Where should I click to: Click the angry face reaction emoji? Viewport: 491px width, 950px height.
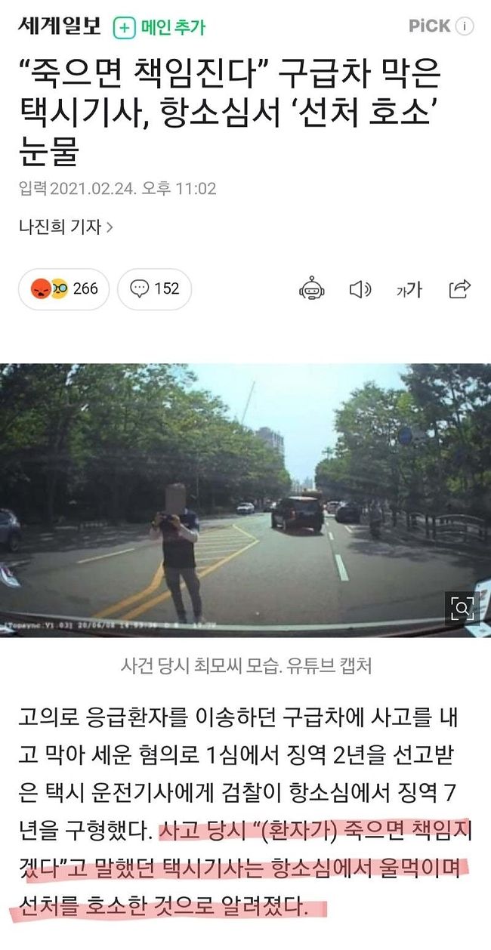[39, 288]
